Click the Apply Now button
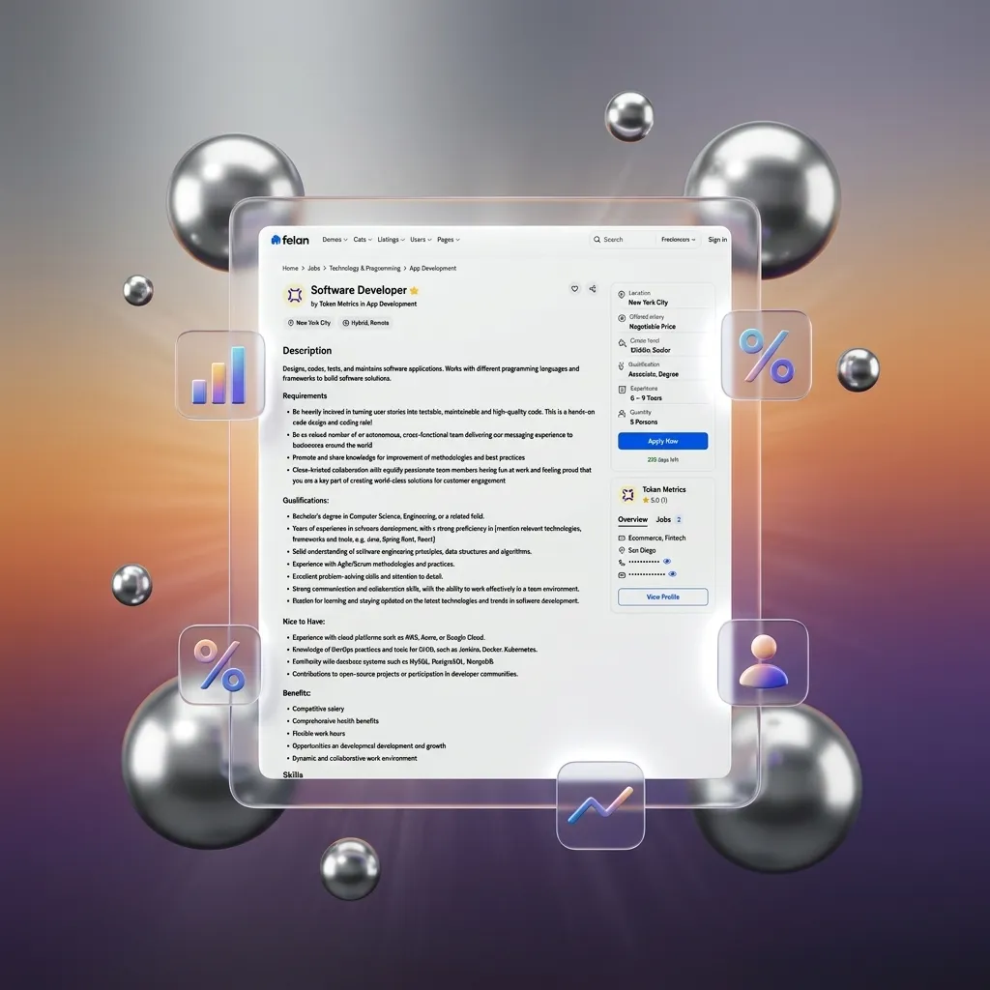 662,441
